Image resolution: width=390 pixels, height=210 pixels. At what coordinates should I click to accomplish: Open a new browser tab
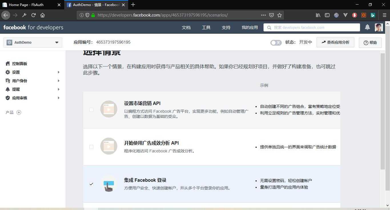pos(133,5)
